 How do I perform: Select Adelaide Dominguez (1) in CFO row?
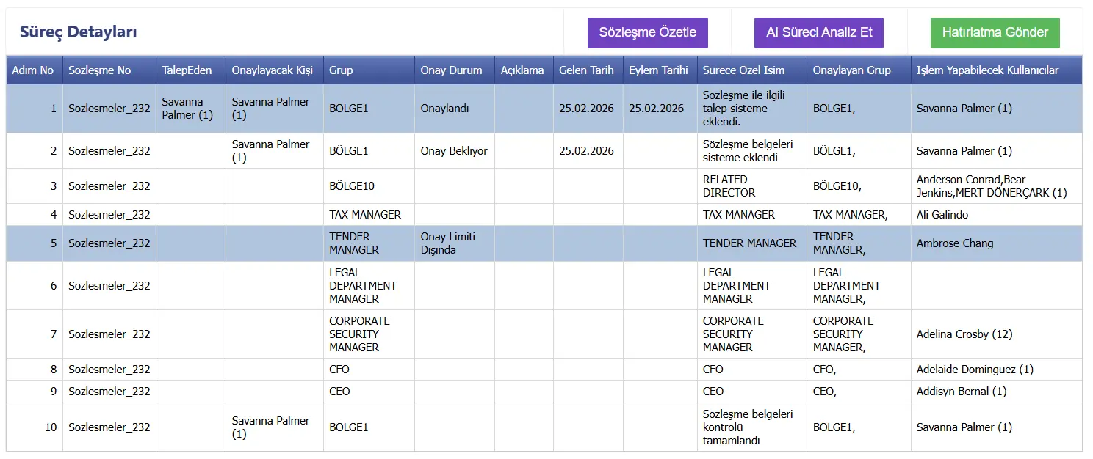(x=975, y=370)
